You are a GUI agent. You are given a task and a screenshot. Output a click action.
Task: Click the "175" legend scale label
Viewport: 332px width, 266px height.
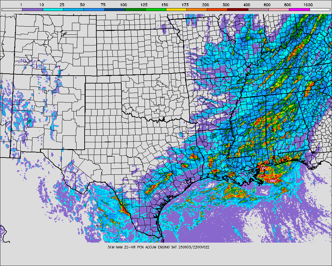coord(185,5)
